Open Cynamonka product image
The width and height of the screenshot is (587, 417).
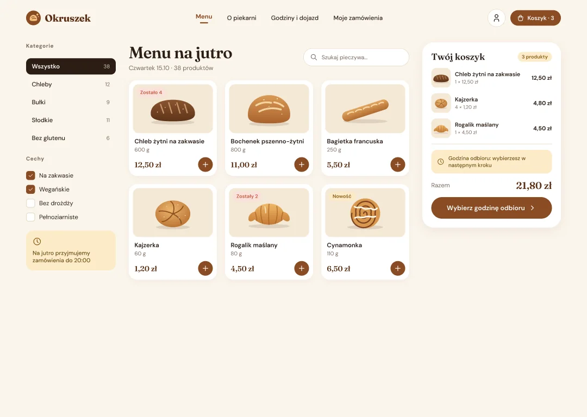click(x=365, y=212)
